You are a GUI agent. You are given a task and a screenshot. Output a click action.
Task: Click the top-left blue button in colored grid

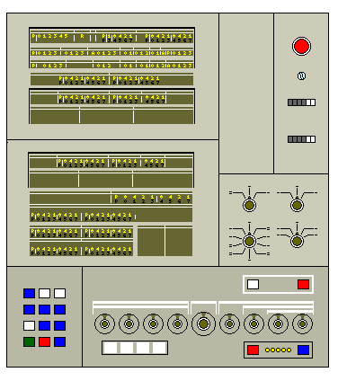(29, 293)
